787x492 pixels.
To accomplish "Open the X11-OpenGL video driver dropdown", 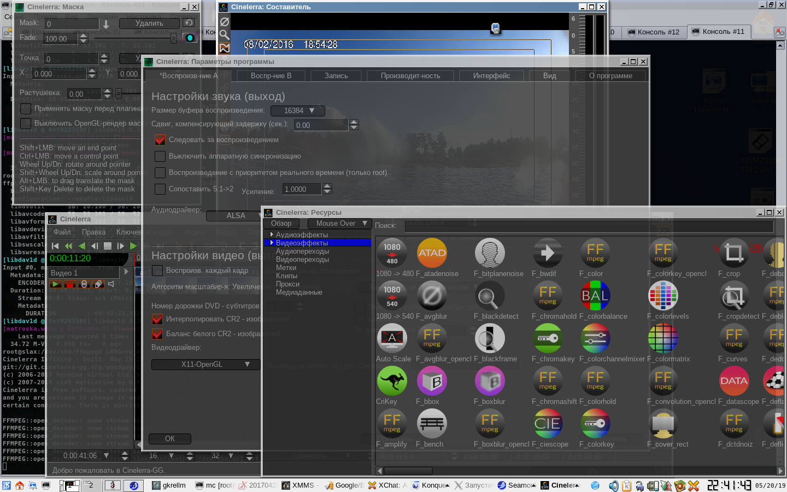I will pyautogui.click(x=206, y=365).
